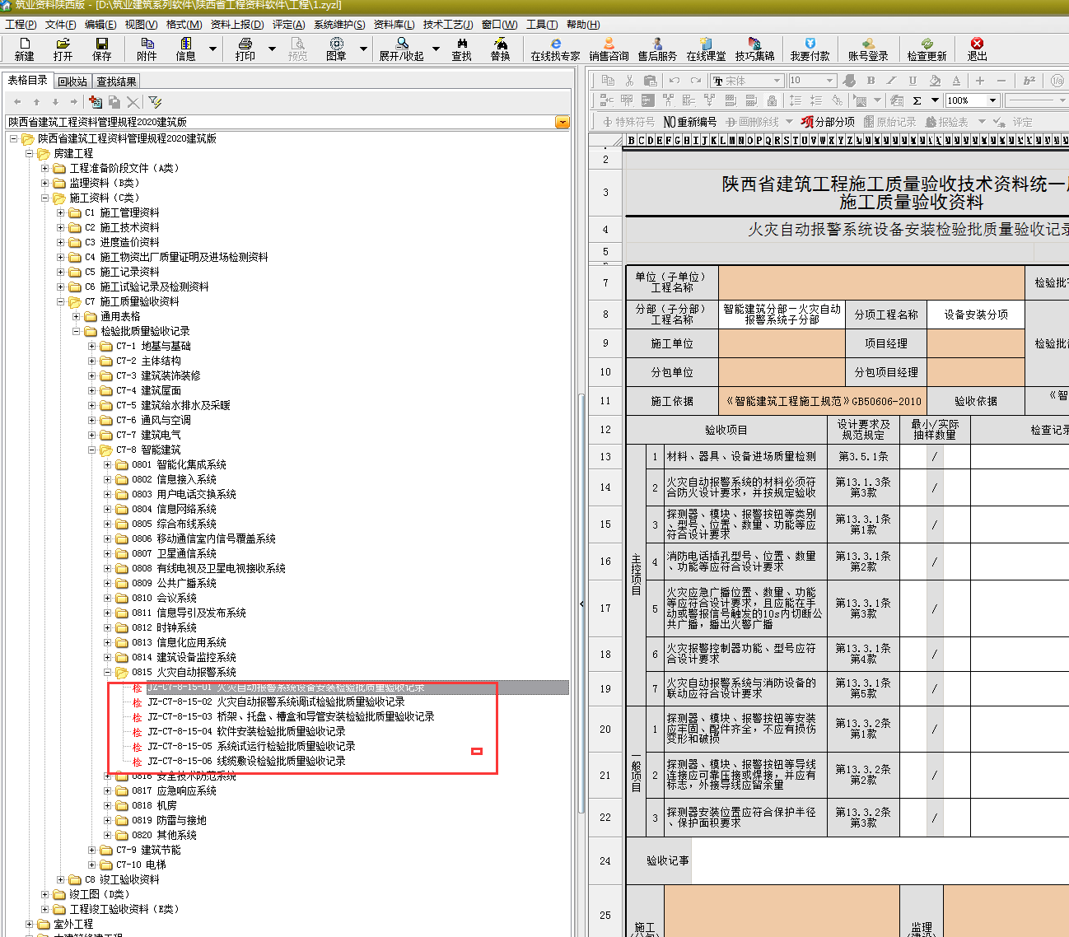Screen dimensions: 1069x937
Task: Click the 分部分项 toolbar button
Action: (x=828, y=122)
